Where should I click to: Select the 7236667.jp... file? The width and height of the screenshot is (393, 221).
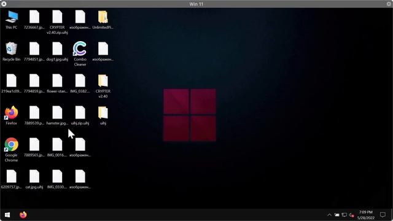coord(34,20)
